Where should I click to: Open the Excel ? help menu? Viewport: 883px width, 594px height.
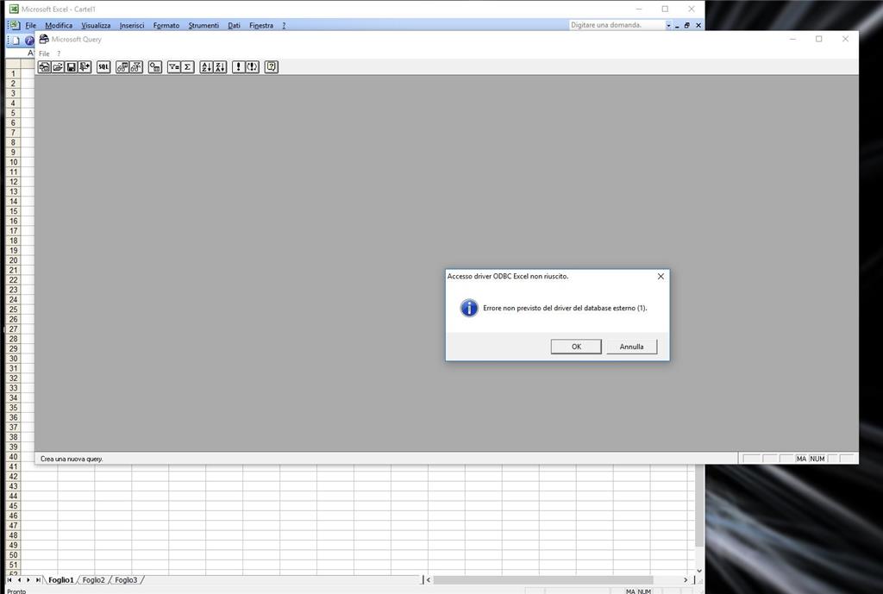point(284,25)
